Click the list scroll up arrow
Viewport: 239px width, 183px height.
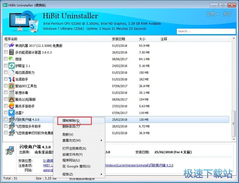(x=234, y=39)
